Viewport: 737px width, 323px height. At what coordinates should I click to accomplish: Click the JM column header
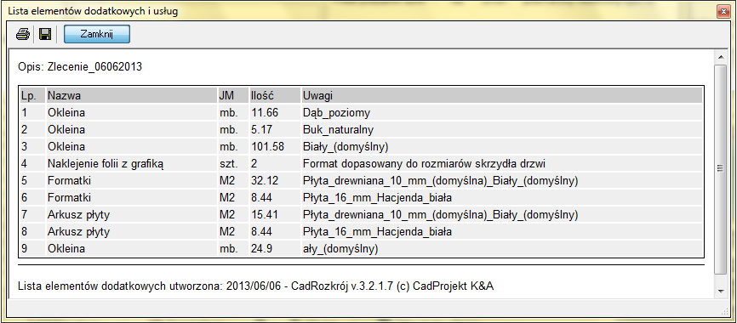(x=232, y=96)
